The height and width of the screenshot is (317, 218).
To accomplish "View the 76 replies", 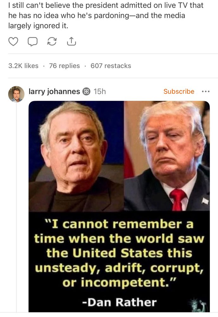I will 65,66.
